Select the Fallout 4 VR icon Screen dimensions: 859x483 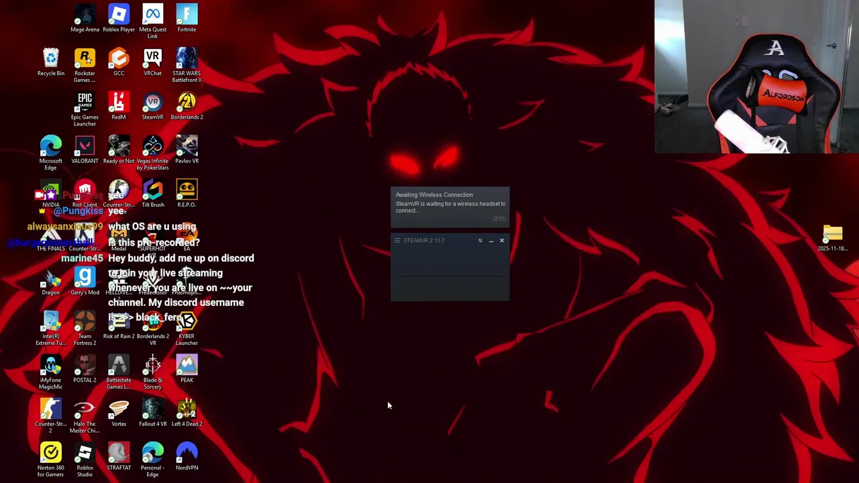(x=152, y=412)
